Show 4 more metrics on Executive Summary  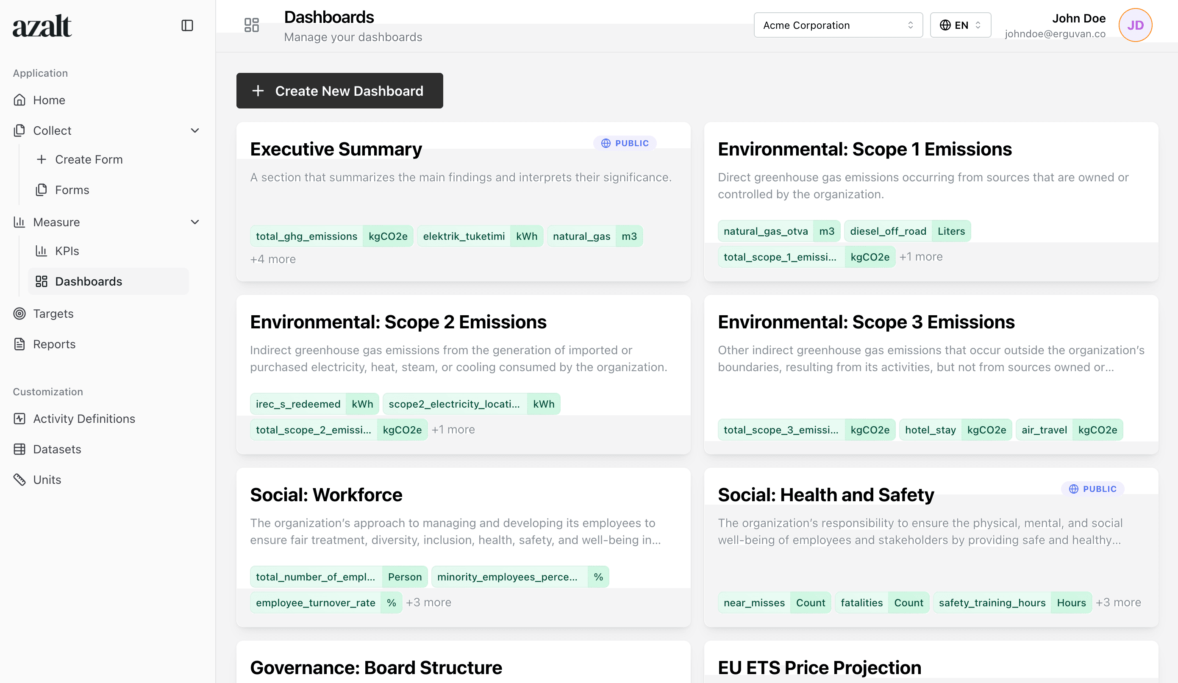tap(272, 258)
